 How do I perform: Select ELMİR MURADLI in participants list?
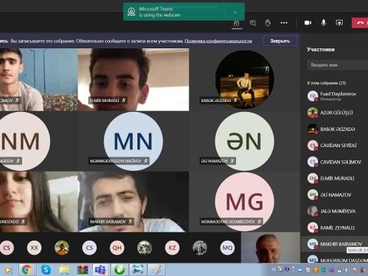click(x=337, y=179)
